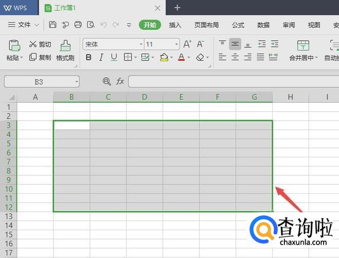The height and width of the screenshot is (258, 339).
Task: Click the fx insert function icon
Action: (x=120, y=82)
